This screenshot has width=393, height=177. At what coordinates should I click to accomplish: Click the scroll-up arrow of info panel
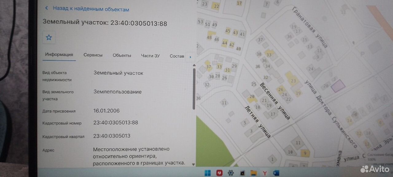coord(193,65)
